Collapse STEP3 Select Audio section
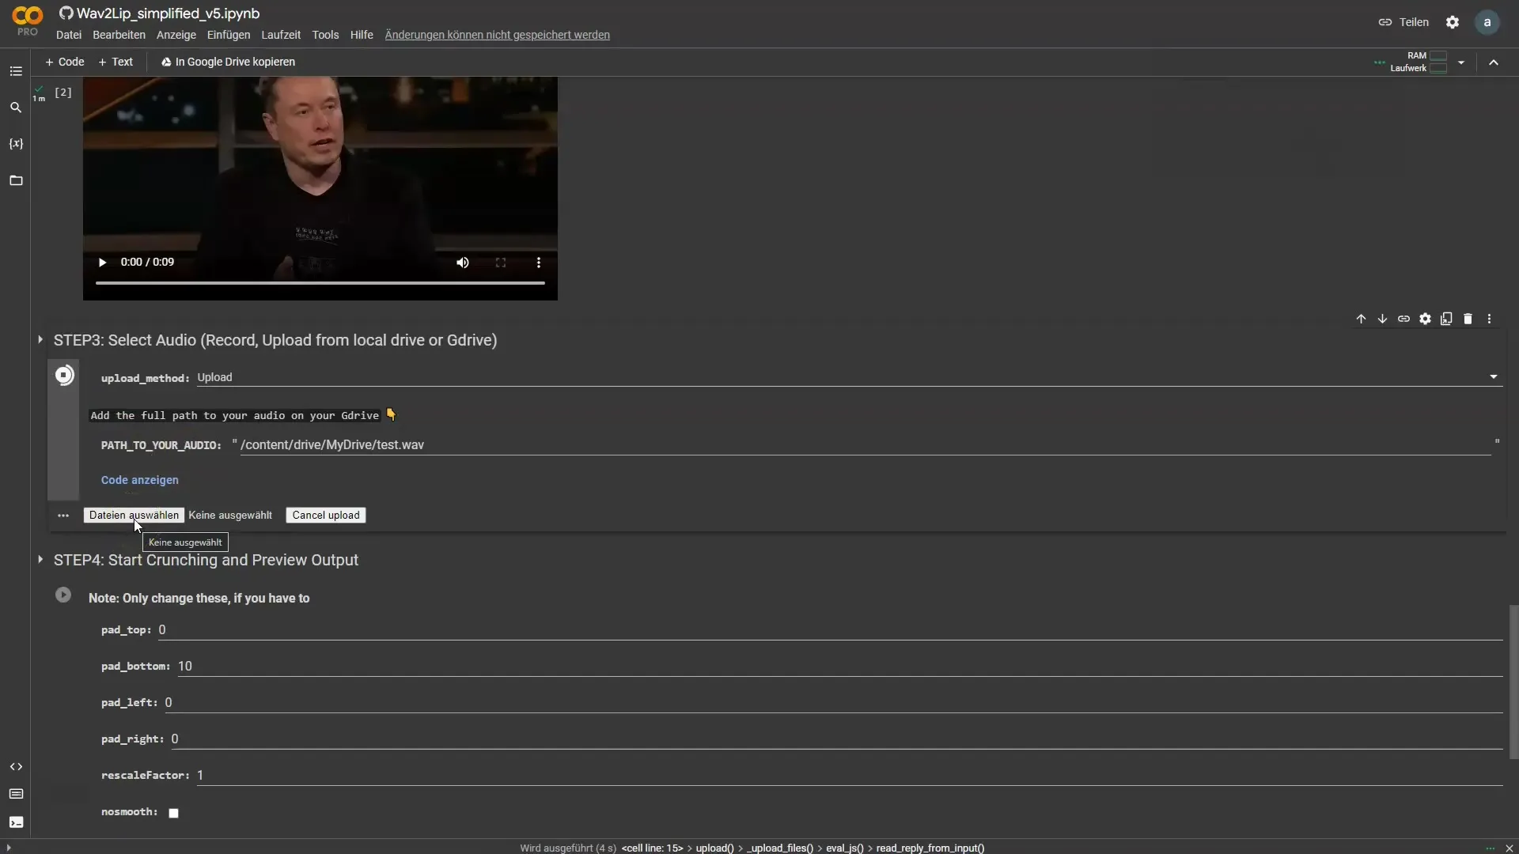1519x854 pixels. (x=40, y=340)
